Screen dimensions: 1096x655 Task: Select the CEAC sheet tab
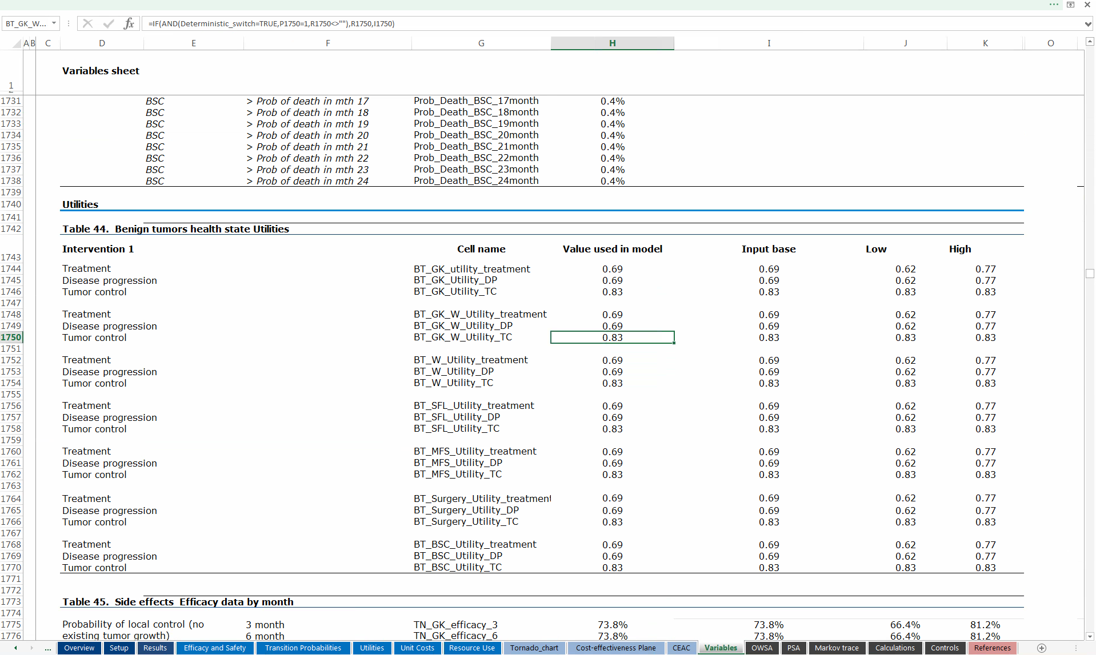tap(681, 648)
